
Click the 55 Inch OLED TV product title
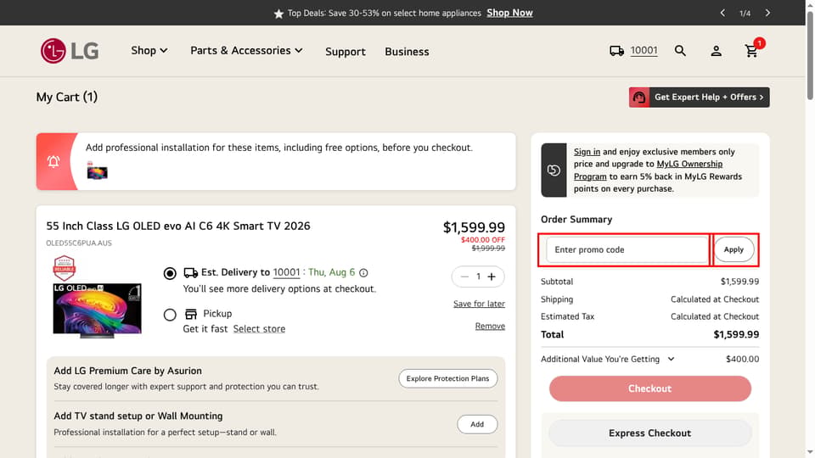tap(178, 226)
